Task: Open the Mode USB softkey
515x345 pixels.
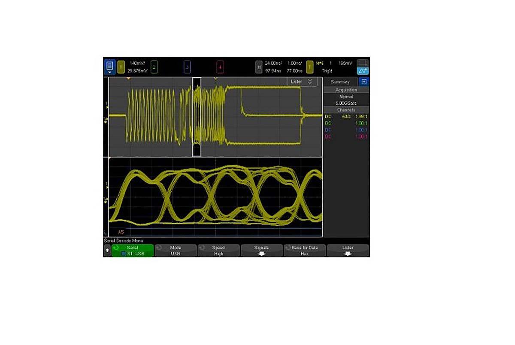Action: [176, 251]
